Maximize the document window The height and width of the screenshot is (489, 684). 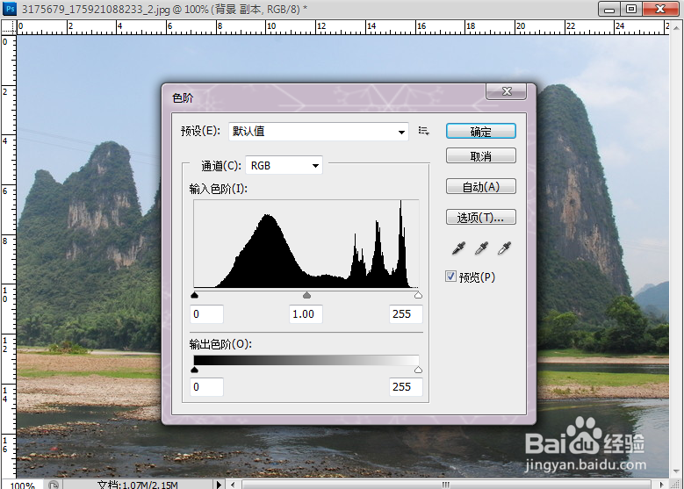(630, 8)
